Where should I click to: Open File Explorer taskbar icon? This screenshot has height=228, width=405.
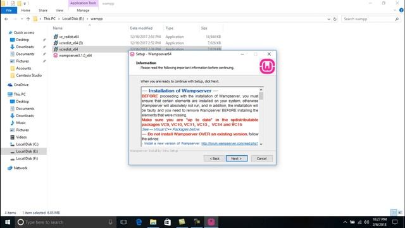pos(153,222)
